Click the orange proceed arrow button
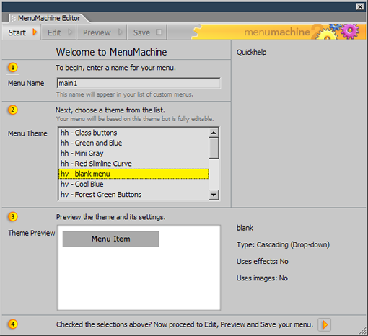This screenshot has height=336, width=368. point(325,324)
